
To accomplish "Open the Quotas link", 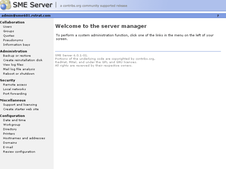I will pyautogui.click(x=8, y=36).
